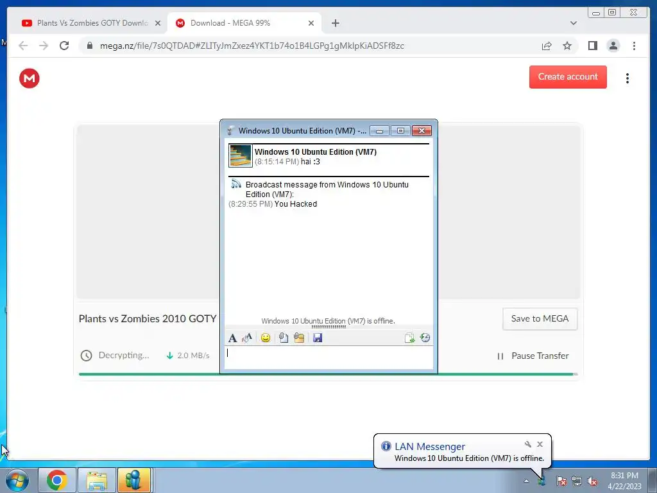
Task: Click Pause Transfer
Action: tap(533, 356)
